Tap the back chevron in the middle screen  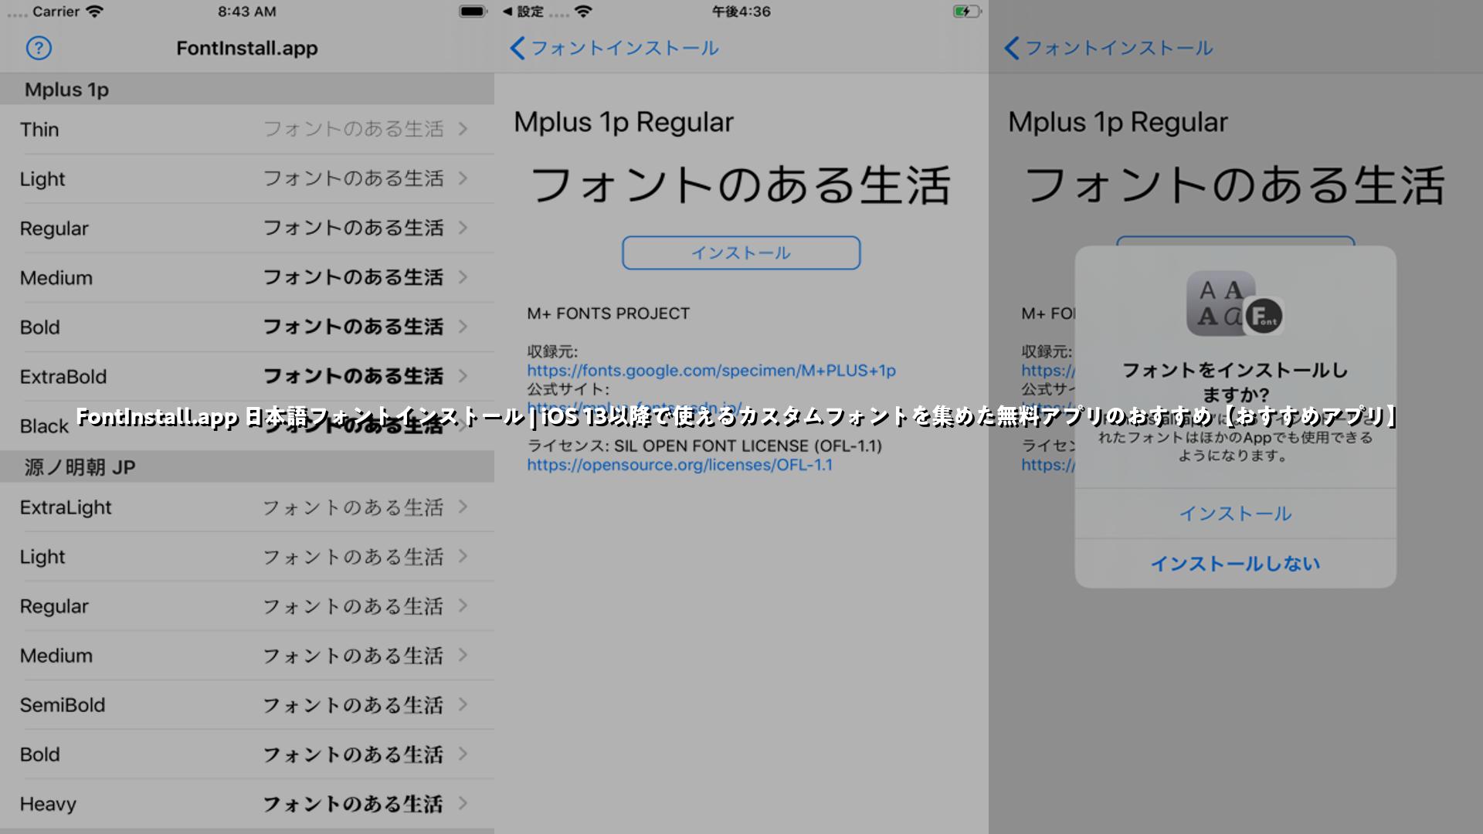tap(518, 48)
